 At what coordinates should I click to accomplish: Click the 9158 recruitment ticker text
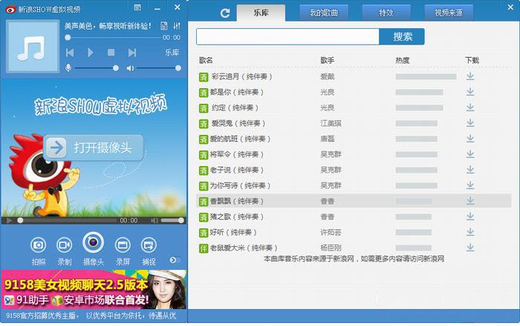91,316
